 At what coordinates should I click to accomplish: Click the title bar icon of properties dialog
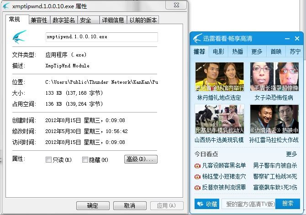click(6, 6)
